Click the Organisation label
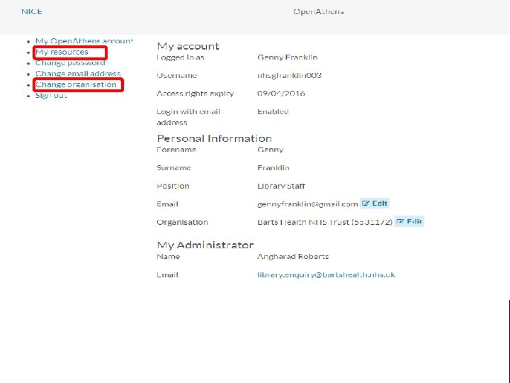Image resolution: width=510 pixels, height=383 pixels. tap(182, 223)
